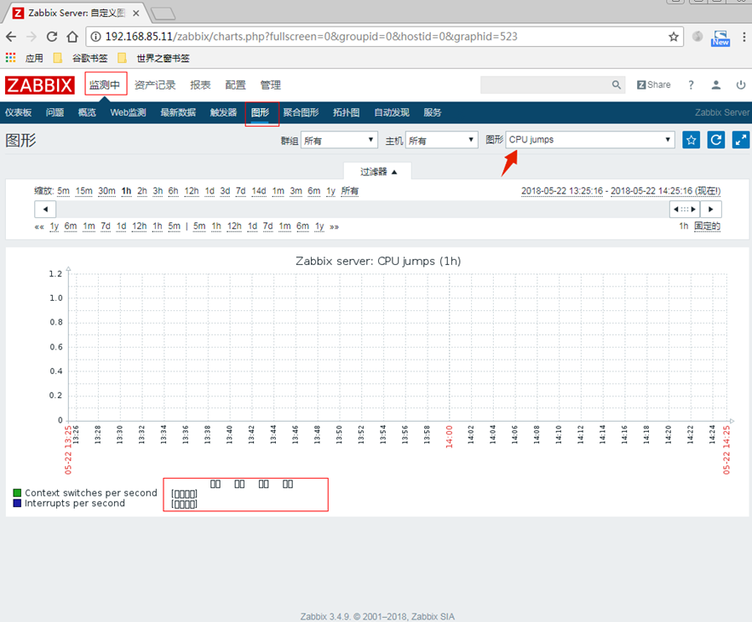The height and width of the screenshot is (622, 752).
Task: Go to the 触发器 triggers submenu
Action: click(x=223, y=112)
